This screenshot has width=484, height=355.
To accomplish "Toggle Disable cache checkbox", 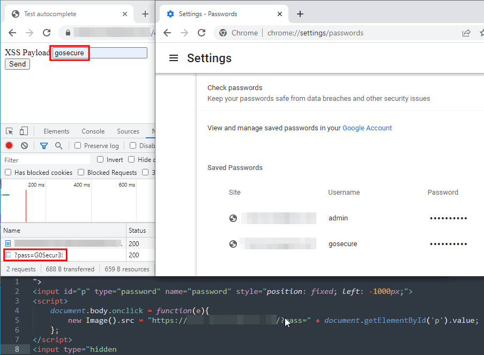I will [133, 145].
